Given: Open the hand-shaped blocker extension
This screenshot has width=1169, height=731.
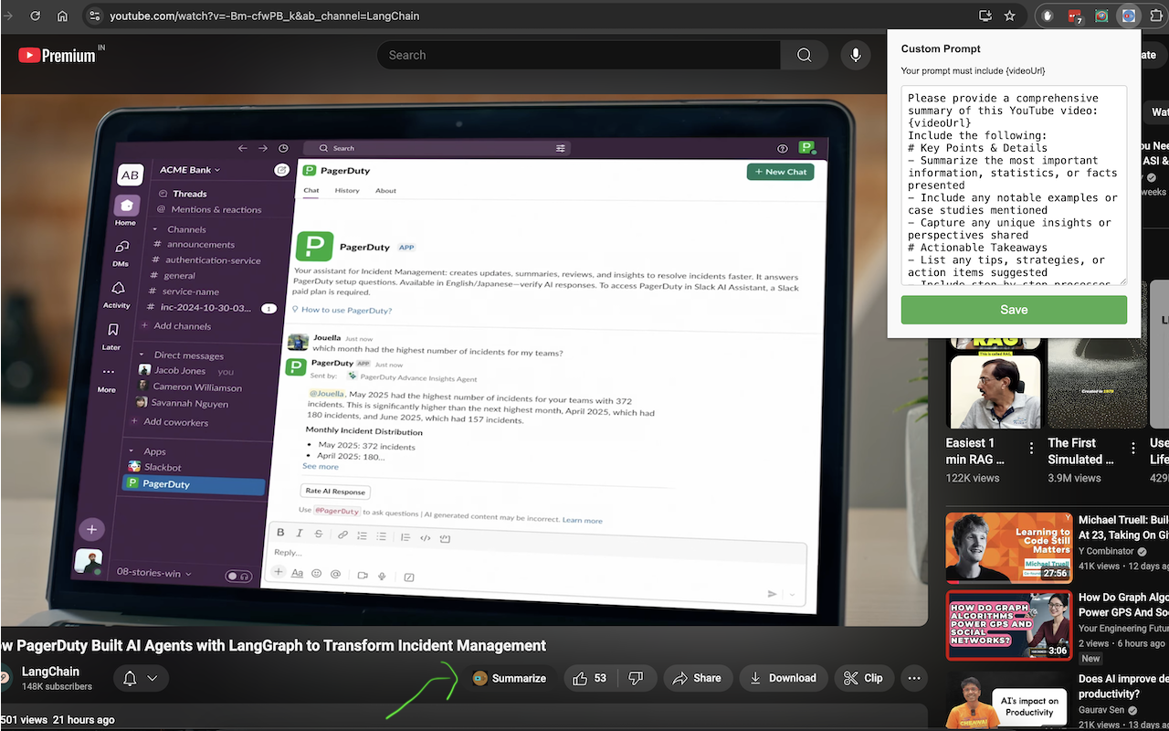Looking at the screenshot, I should pyautogui.click(x=1048, y=16).
